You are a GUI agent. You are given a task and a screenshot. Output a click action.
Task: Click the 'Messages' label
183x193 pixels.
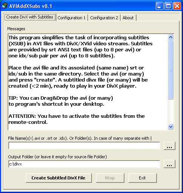[x=16, y=29]
